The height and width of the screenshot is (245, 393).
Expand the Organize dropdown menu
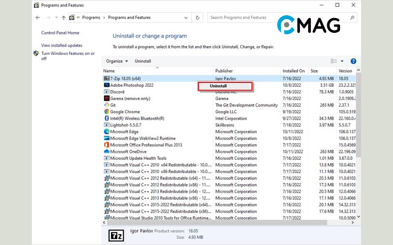(x=117, y=61)
